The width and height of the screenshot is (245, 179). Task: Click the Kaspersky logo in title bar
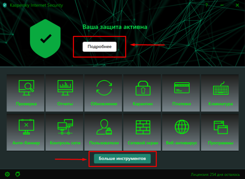(x=5, y=5)
